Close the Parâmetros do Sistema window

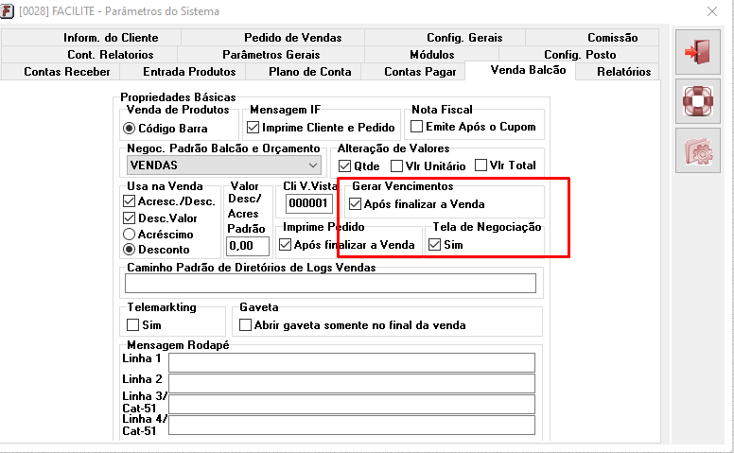712,11
